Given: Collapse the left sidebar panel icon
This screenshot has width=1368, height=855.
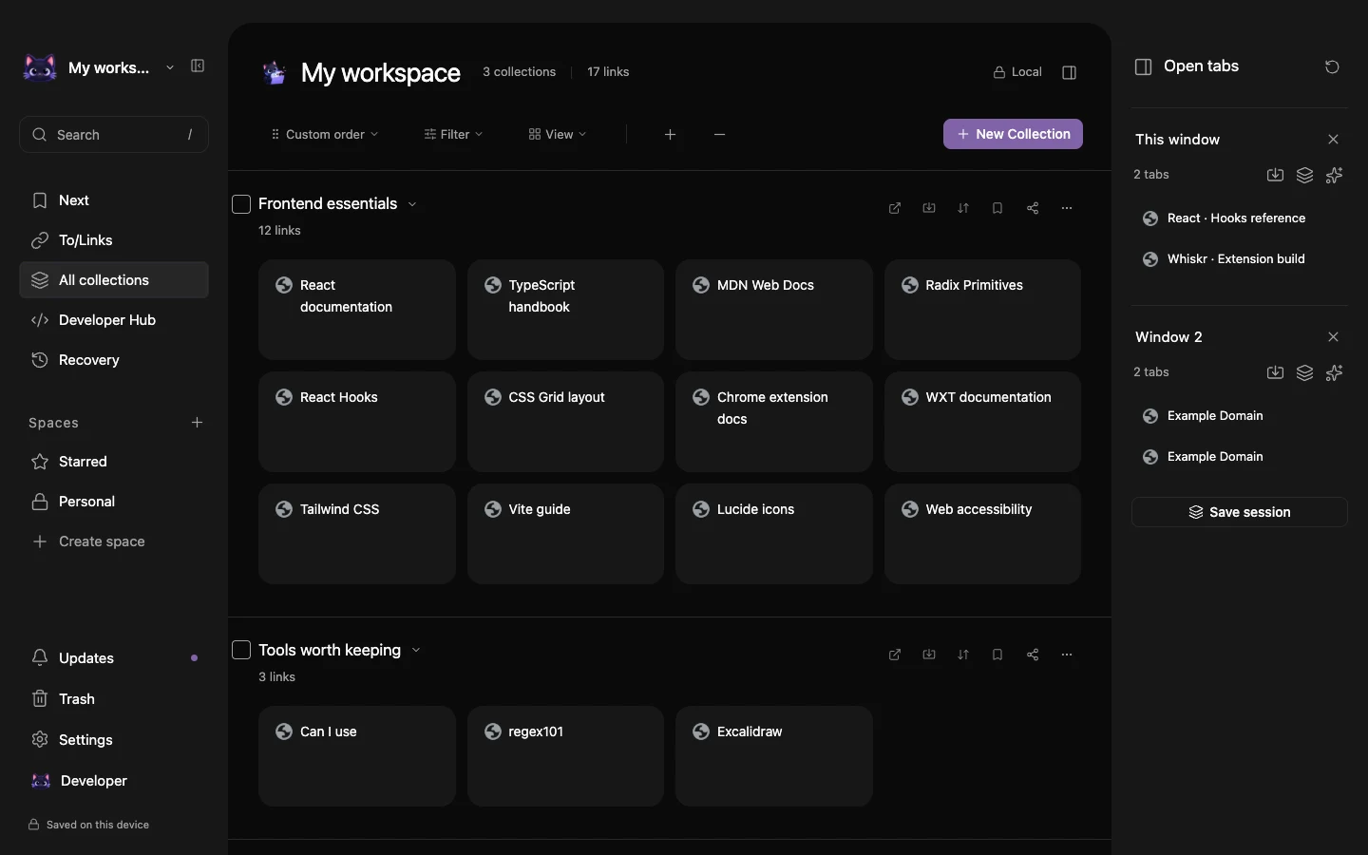Looking at the screenshot, I should 198,66.
